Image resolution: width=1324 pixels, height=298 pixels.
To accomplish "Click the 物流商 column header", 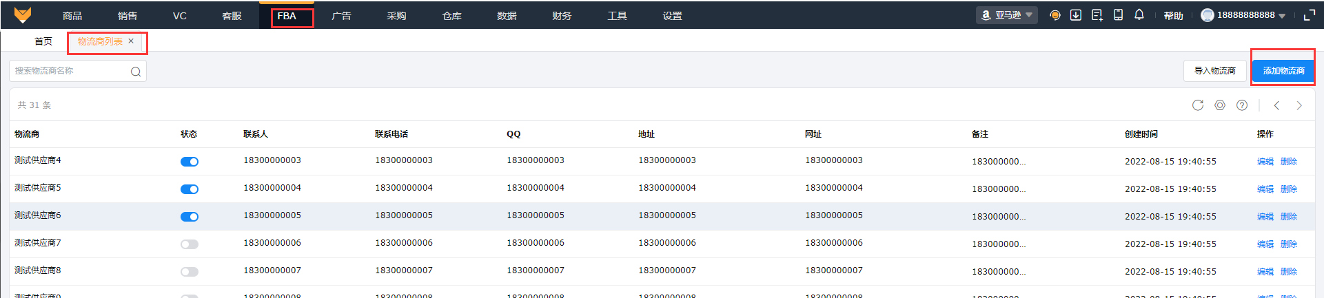I will coord(27,134).
